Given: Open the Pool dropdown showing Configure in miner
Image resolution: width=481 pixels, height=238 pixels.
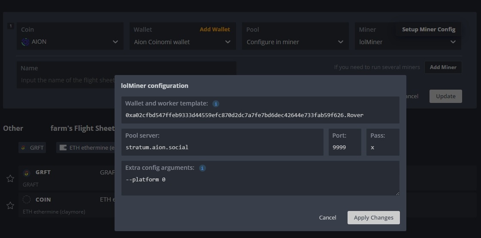Looking at the screenshot, I should (295, 36).
